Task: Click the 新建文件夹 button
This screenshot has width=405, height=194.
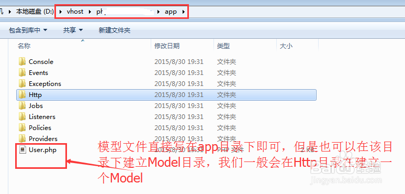Action: (115, 30)
